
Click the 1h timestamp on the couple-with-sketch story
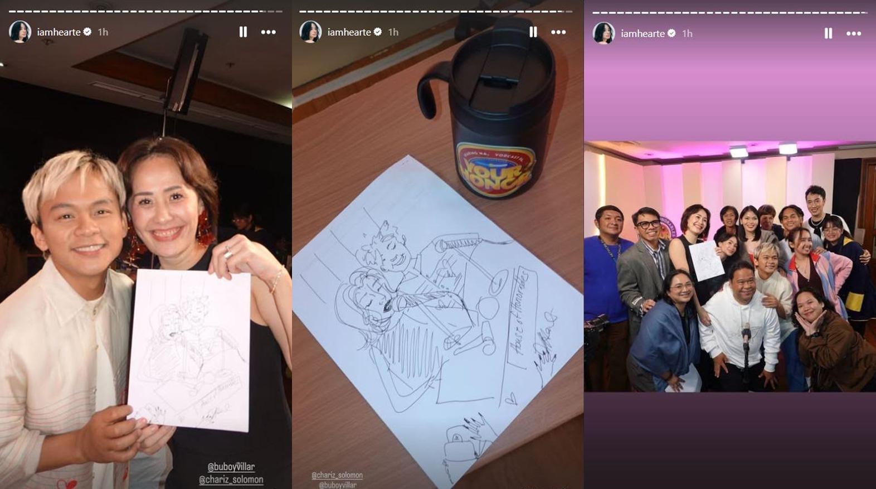click(x=103, y=32)
